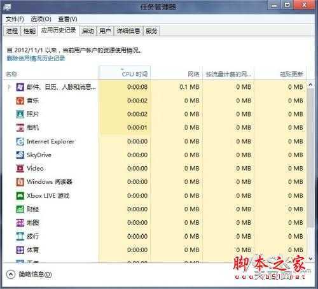Image resolution: width=318 pixels, height=289 pixels.
Task: Click the 删除使用情况历史记录 link
Action: tap(36, 59)
